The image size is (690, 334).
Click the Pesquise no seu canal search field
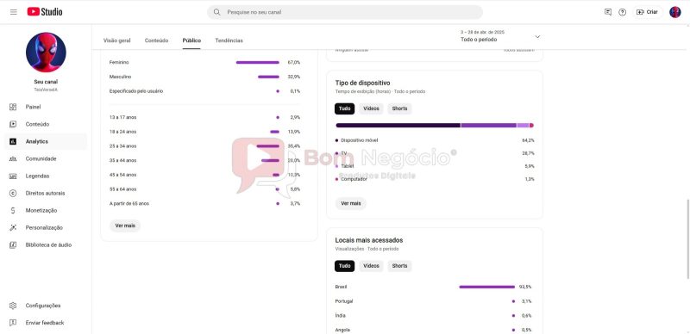pos(345,12)
